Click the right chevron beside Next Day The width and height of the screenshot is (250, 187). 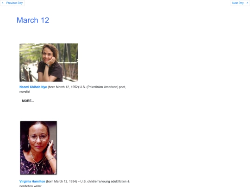coord(247,3)
